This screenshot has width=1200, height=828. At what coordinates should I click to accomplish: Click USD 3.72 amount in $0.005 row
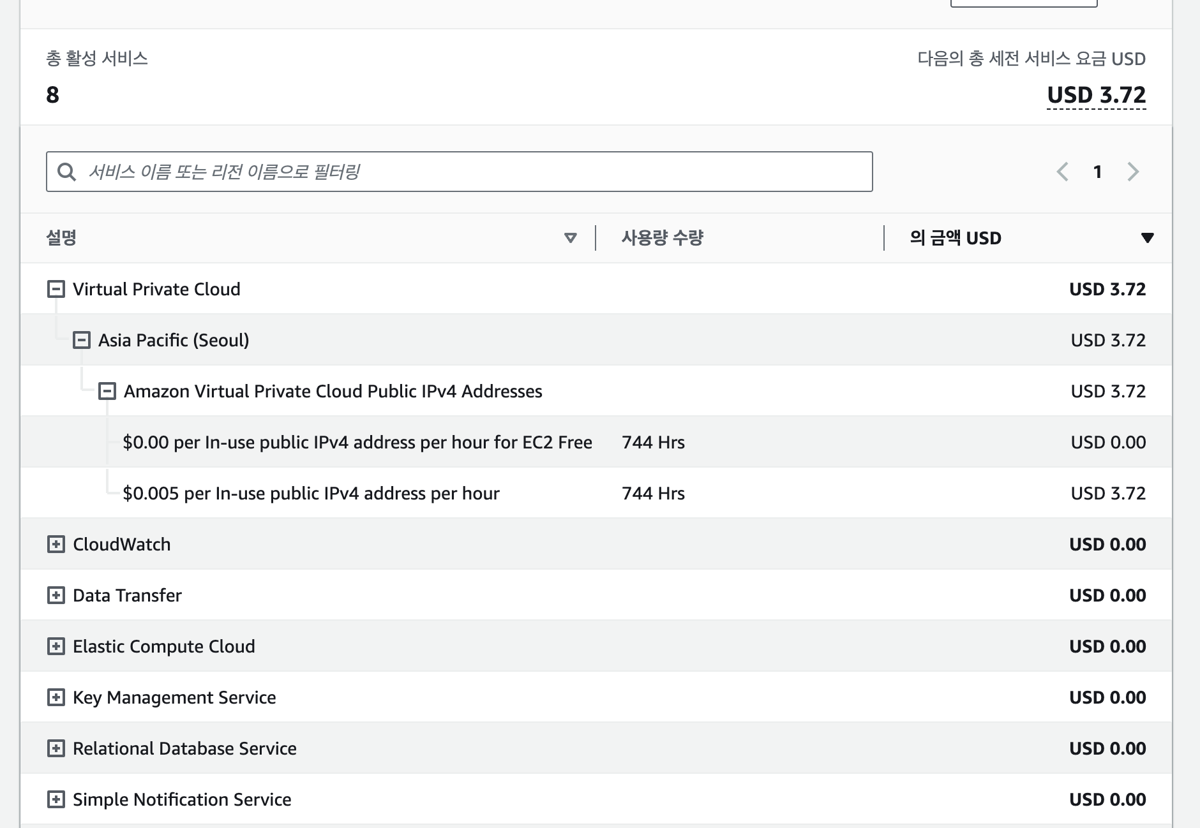click(x=1108, y=493)
